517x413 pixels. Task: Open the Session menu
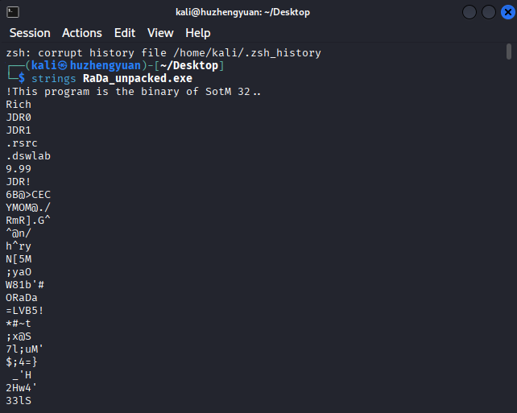30,33
